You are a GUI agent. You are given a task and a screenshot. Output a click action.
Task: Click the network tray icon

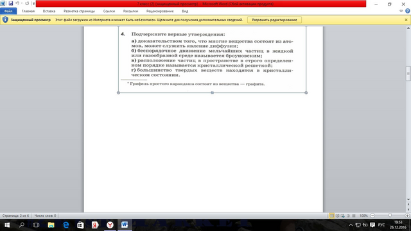click(358, 225)
